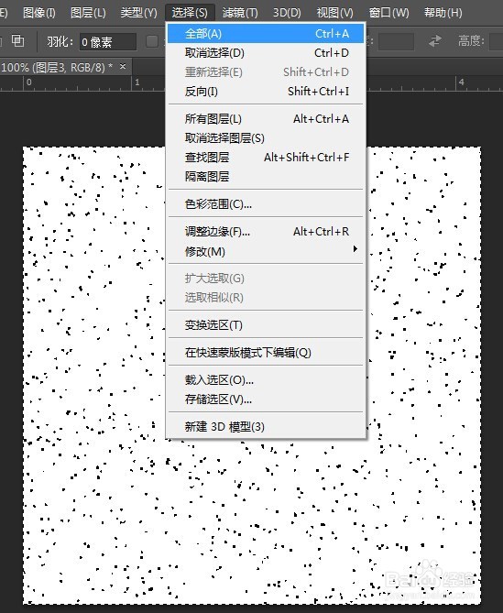Image resolution: width=503 pixels, height=613 pixels.
Task: Close the 图层3 document tab
Action: 123,67
